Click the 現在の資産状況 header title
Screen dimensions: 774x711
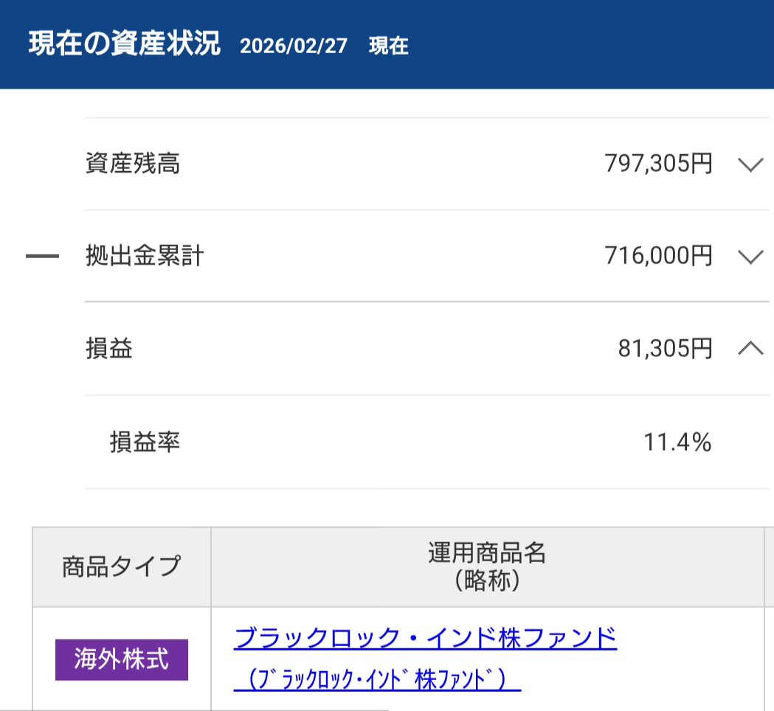coord(124,44)
